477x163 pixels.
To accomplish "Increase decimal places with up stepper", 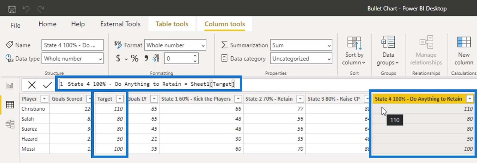I will [x=195, y=56].
